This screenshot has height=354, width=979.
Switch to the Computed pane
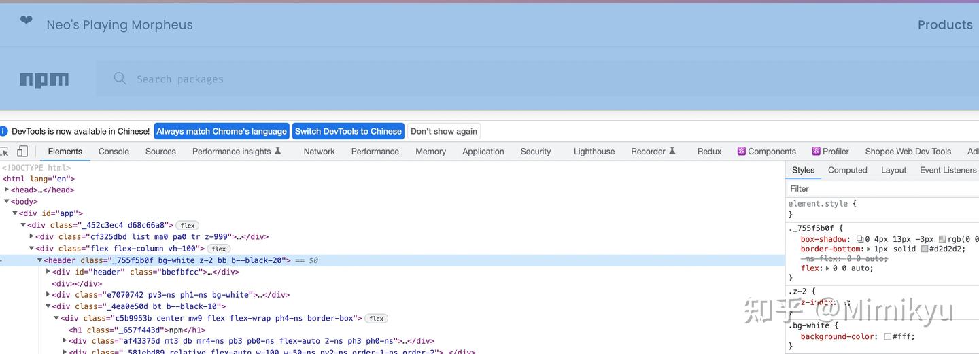pos(848,170)
